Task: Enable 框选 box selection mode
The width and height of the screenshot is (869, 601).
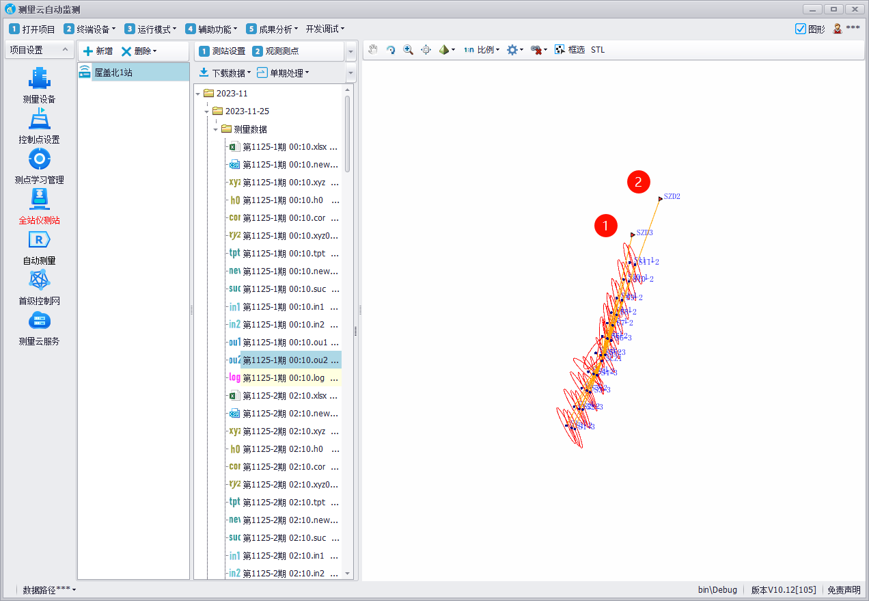Action: coord(570,50)
